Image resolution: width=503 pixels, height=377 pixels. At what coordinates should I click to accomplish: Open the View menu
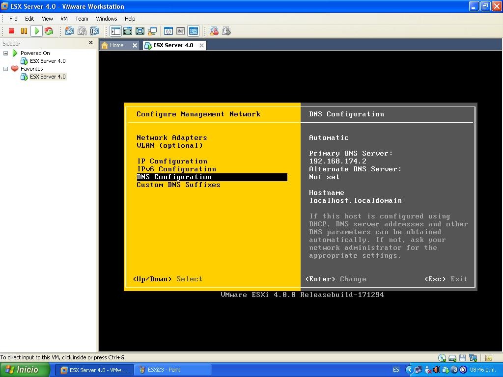47,19
